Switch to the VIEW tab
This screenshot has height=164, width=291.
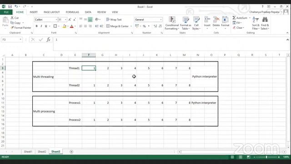point(115,12)
